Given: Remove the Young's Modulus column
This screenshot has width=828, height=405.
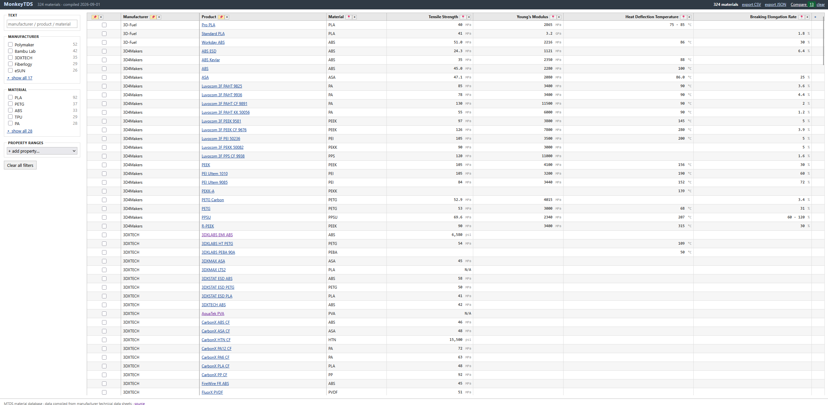Looking at the screenshot, I should click(559, 17).
